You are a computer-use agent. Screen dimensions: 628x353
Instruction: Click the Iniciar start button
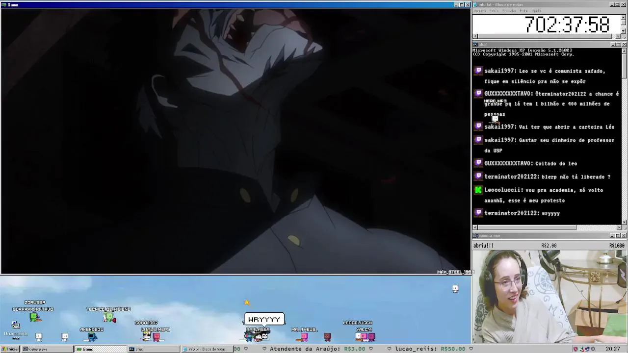coord(10,349)
